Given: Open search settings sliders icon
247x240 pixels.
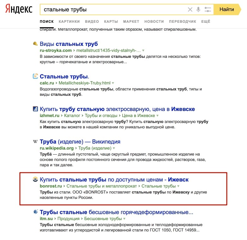Looking at the screenshot, I should click(208, 9).
